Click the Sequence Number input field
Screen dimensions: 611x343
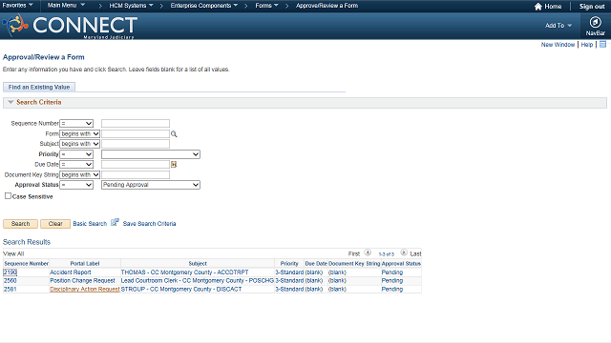pyautogui.click(x=136, y=123)
